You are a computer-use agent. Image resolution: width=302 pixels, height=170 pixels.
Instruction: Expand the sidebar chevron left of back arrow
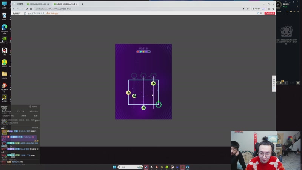(14, 9)
